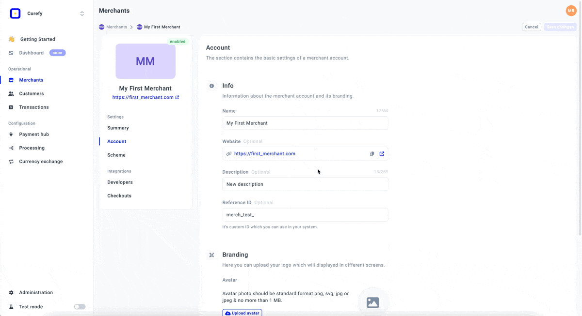This screenshot has height=316, width=582.
Task: Click the Upload avatar button
Action: 242,313
